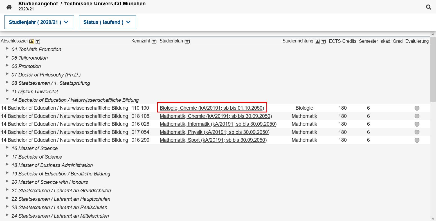
Task: Click the Kennzahl column filter icon
Action: coord(154,42)
